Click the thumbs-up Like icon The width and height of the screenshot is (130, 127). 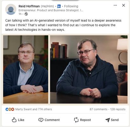coord(14,120)
